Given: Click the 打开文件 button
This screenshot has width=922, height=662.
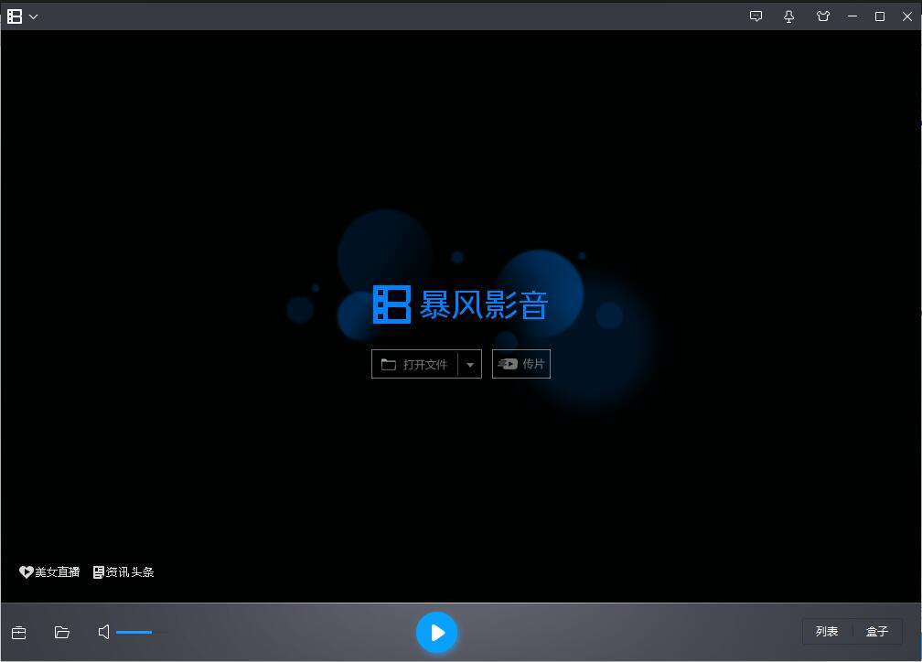Looking at the screenshot, I should click(x=415, y=364).
